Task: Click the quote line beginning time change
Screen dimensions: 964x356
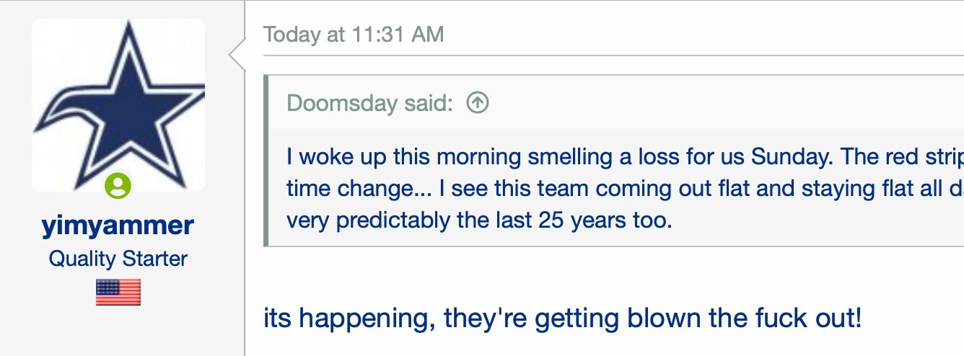Action: [625, 188]
